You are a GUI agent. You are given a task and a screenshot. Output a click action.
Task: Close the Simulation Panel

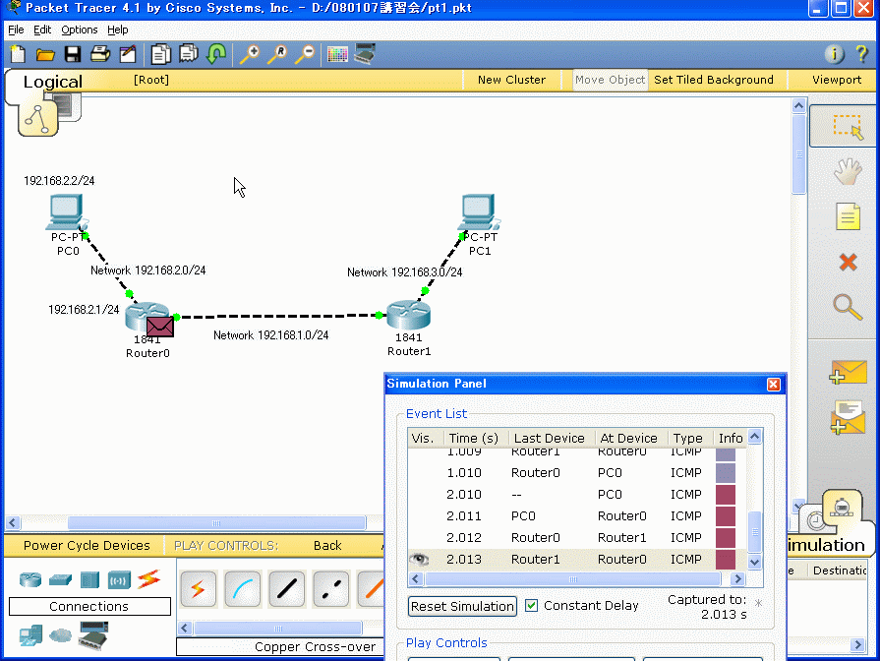pos(774,385)
